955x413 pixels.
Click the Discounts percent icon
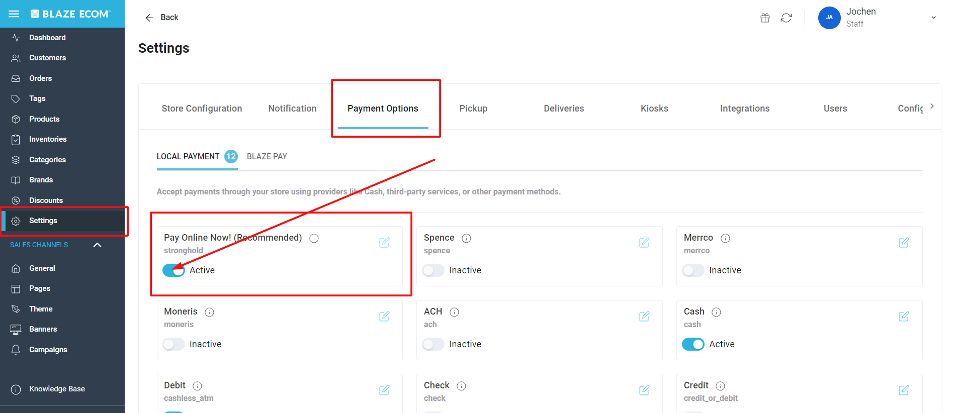[16, 200]
